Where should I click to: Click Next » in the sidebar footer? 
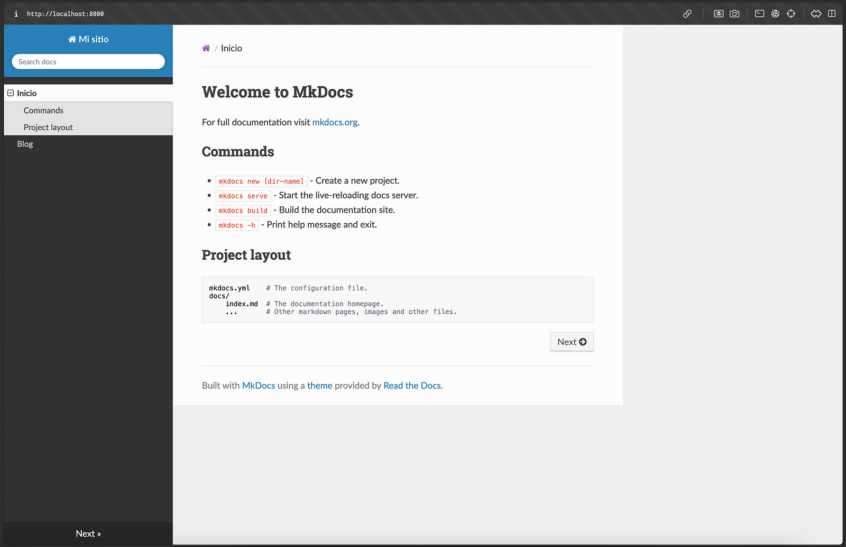tap(88, 534)
